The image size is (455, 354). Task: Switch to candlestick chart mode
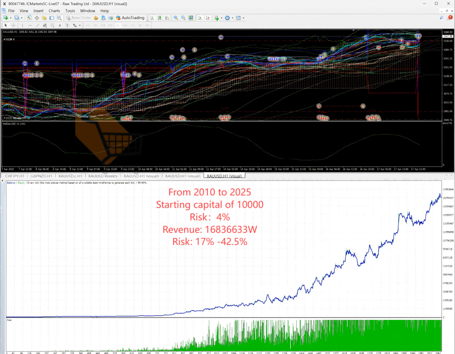tap(159, 18)
